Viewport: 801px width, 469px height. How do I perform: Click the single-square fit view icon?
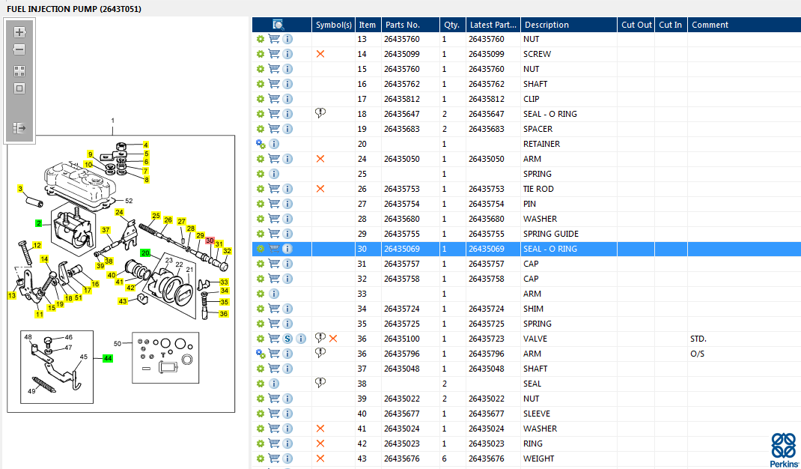point(19,88)
